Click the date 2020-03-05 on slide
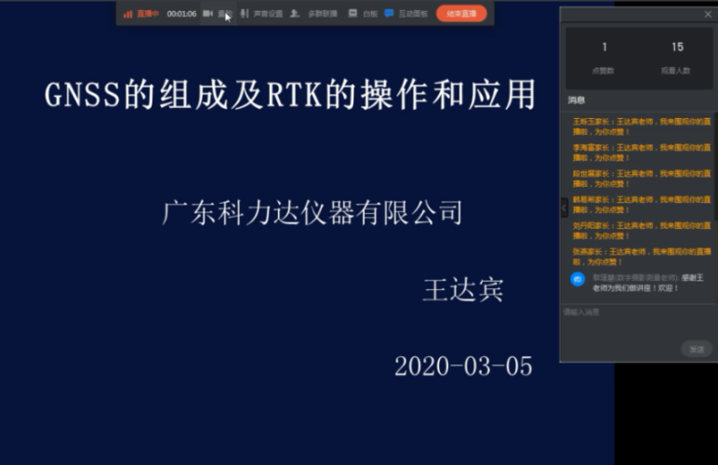This screenshot has width=718, height=465. (x=463, y=366)
